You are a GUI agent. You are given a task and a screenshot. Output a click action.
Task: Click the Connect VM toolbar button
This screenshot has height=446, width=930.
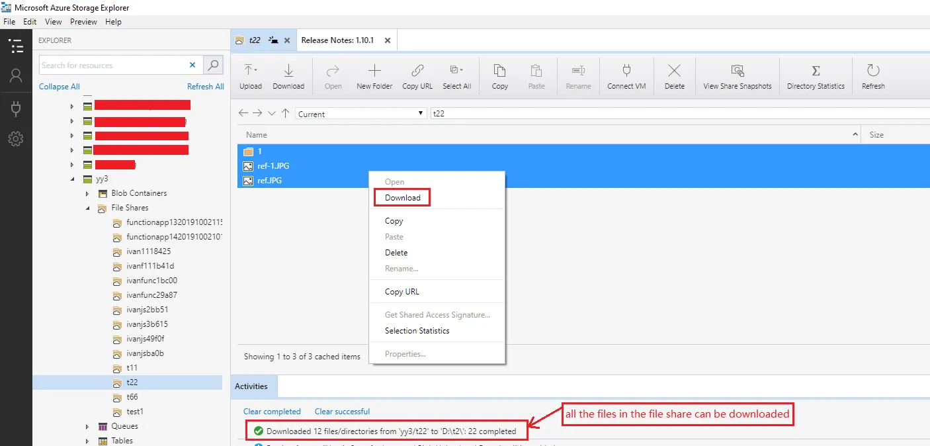626,77
